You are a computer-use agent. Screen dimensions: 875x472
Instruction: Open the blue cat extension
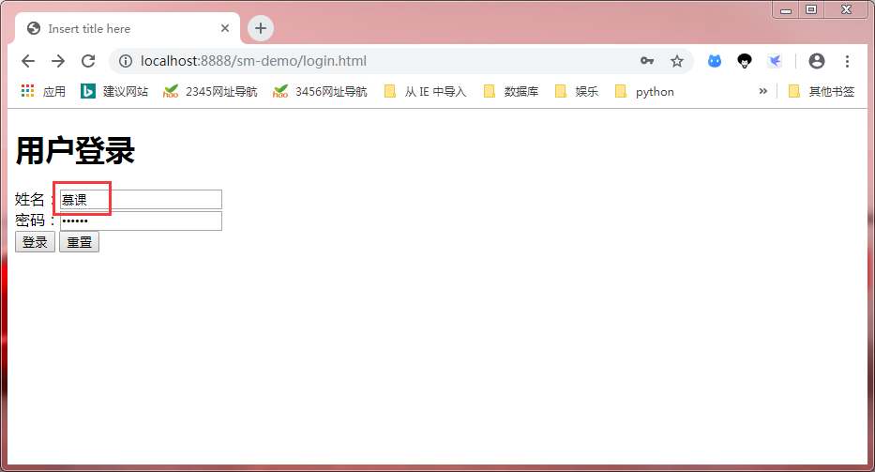tap(715, 61)
